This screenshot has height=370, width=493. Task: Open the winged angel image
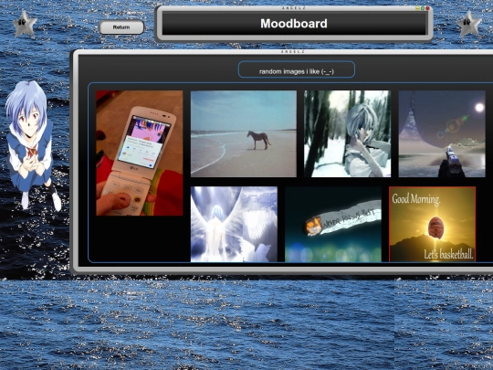(234, 224)
